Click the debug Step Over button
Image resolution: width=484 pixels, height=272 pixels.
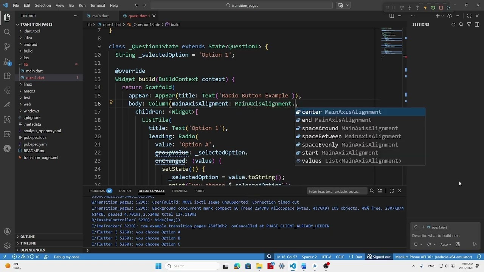402,8
